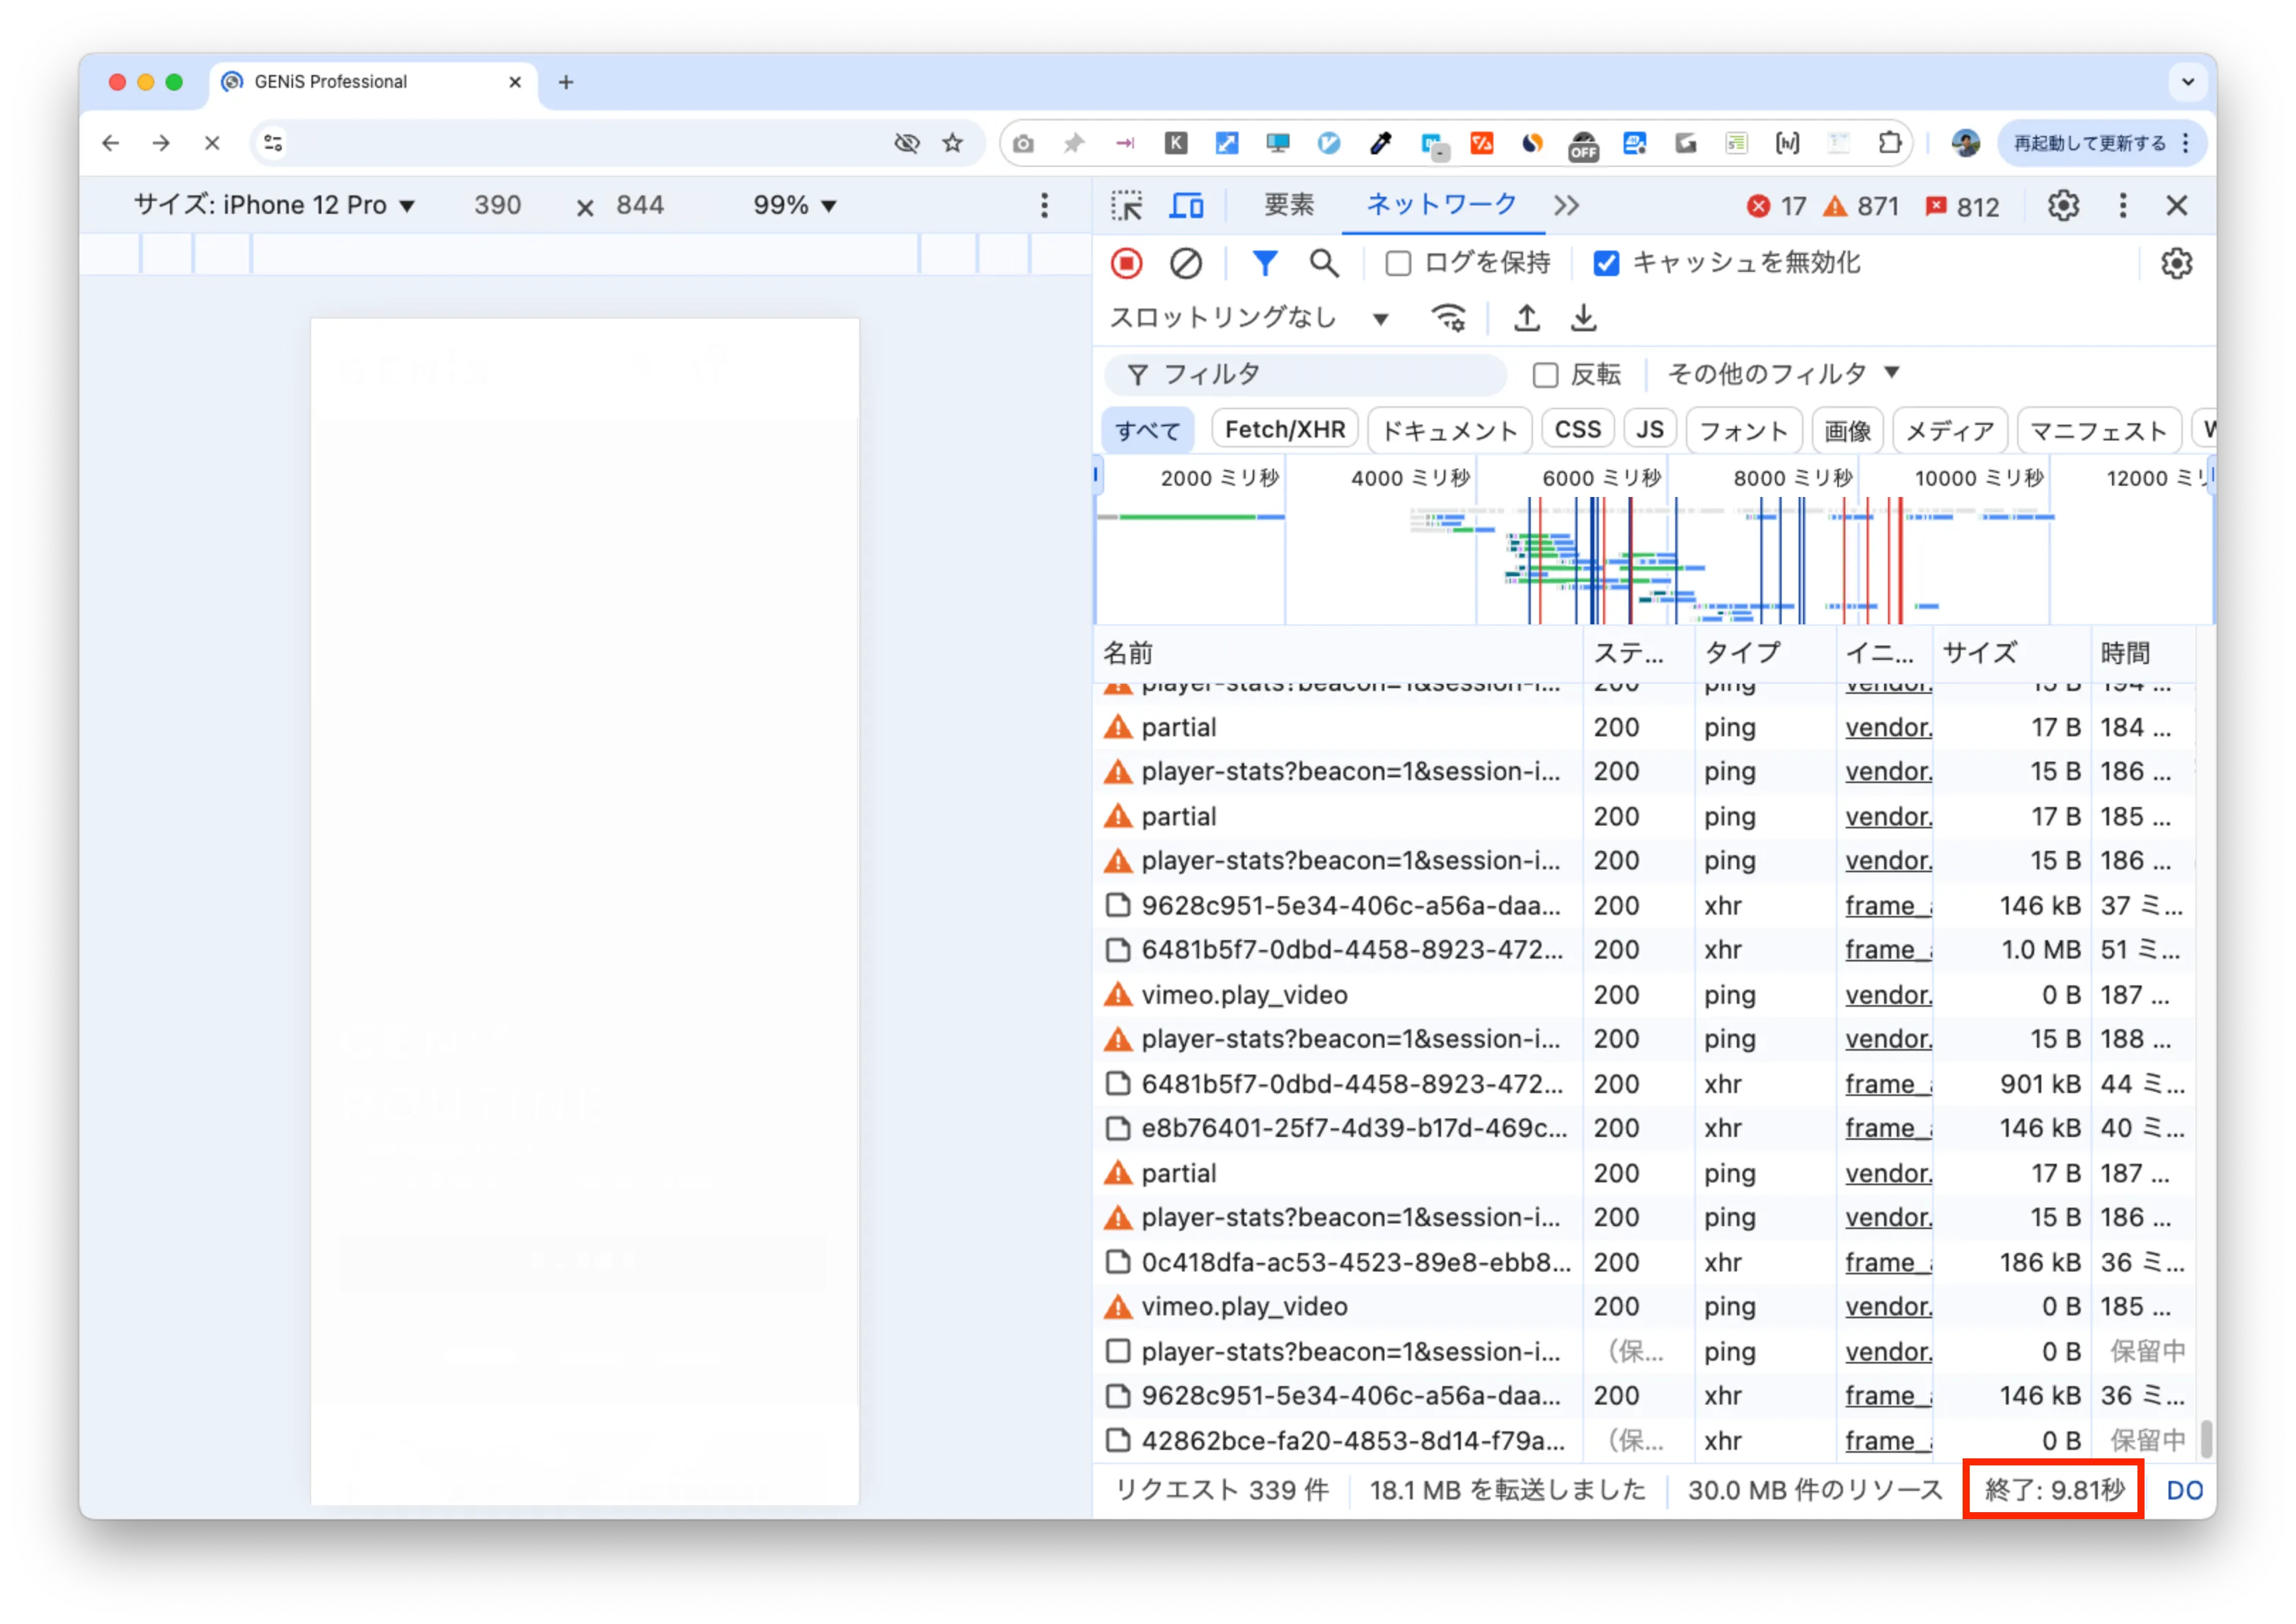
Task: Clear the network log
Action: pos(1185,264)
